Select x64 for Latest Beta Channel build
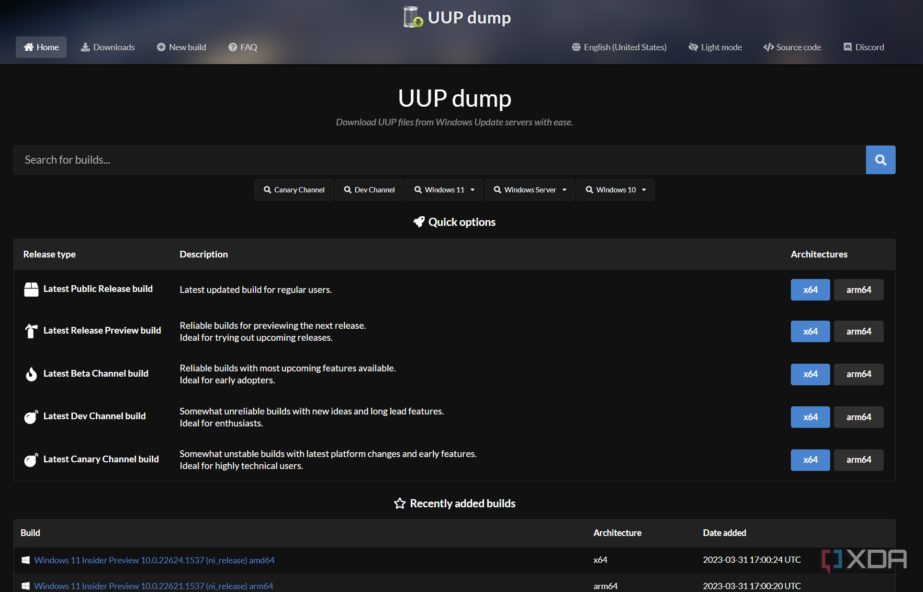 pos(810,374)
